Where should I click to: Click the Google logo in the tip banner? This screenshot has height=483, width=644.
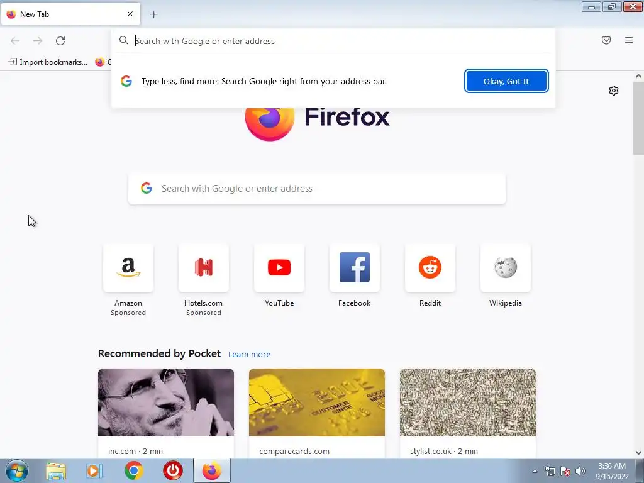126,81
